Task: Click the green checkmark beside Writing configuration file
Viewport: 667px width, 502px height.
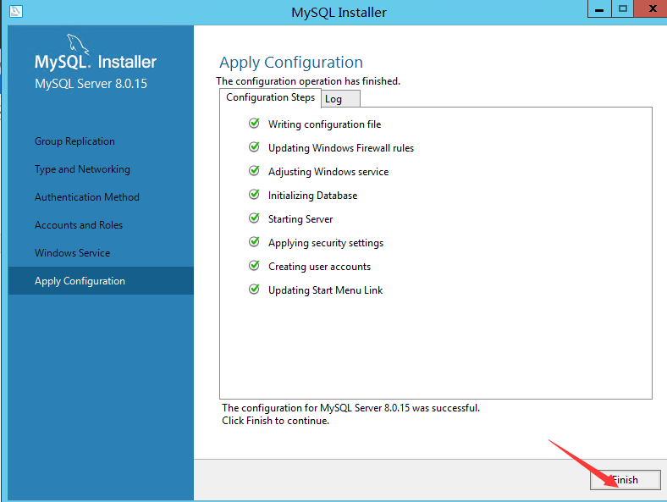Action: click(254, 124)
